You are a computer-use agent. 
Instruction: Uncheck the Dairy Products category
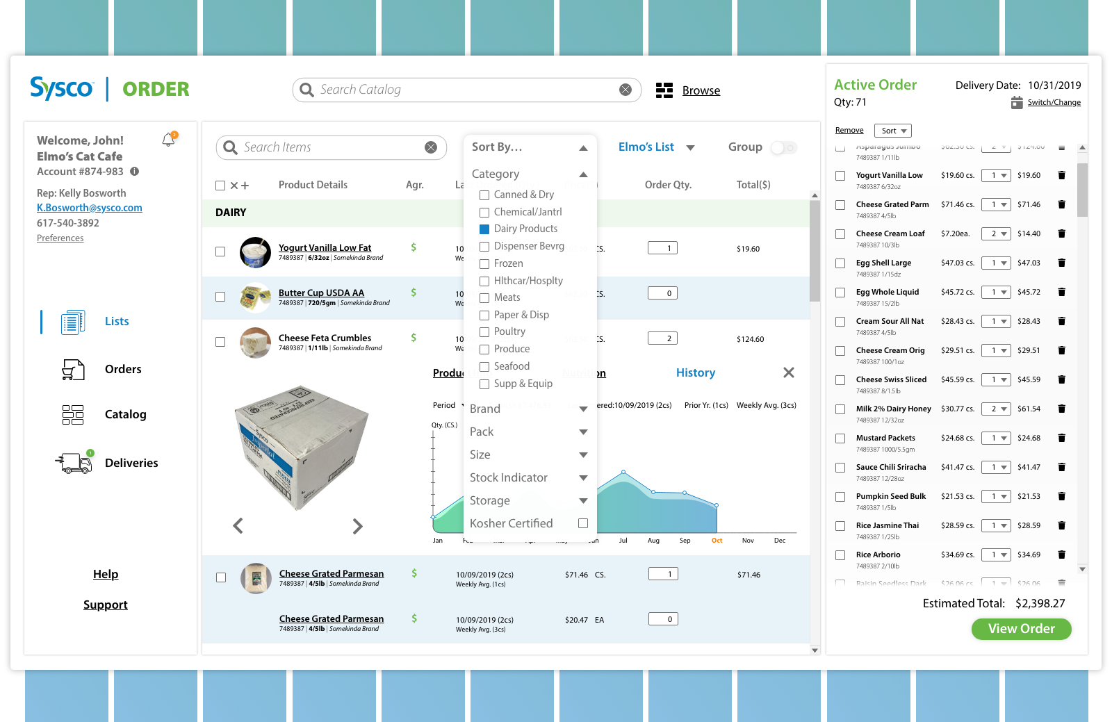pyautogui.click(x=484, y=229)
